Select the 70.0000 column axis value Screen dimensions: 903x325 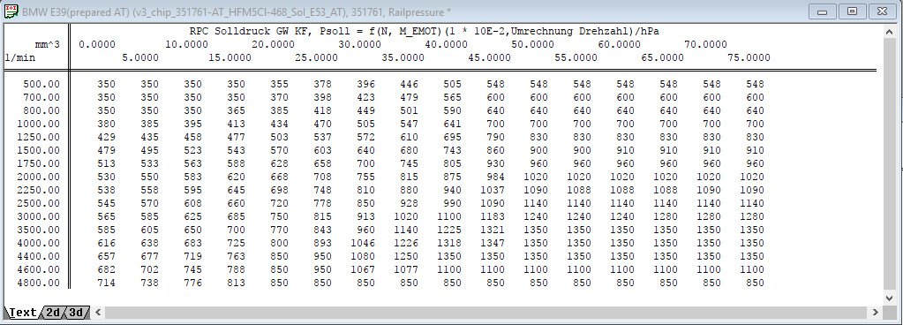705,44
